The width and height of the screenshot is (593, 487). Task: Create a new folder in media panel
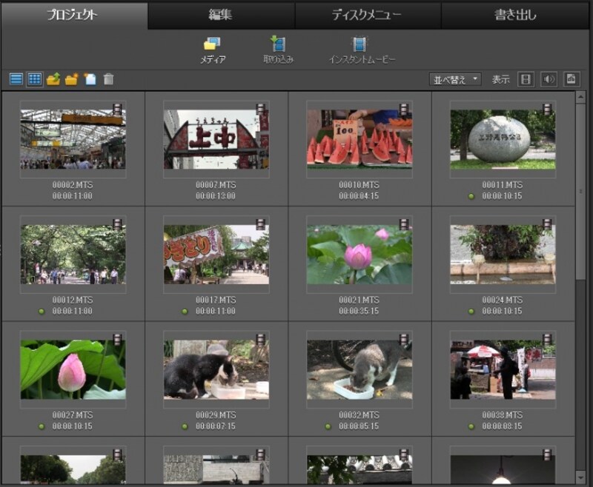pos(72,79)
